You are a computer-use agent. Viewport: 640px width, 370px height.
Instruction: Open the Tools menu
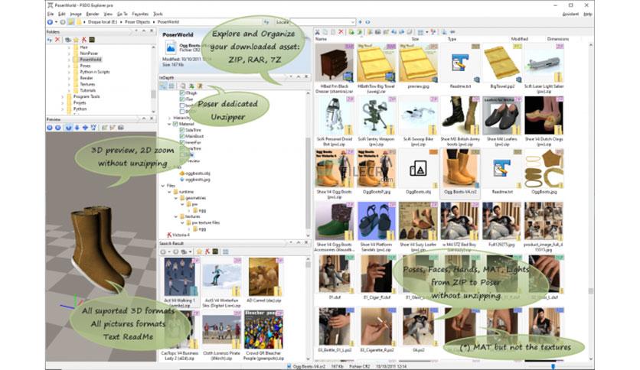158,14
